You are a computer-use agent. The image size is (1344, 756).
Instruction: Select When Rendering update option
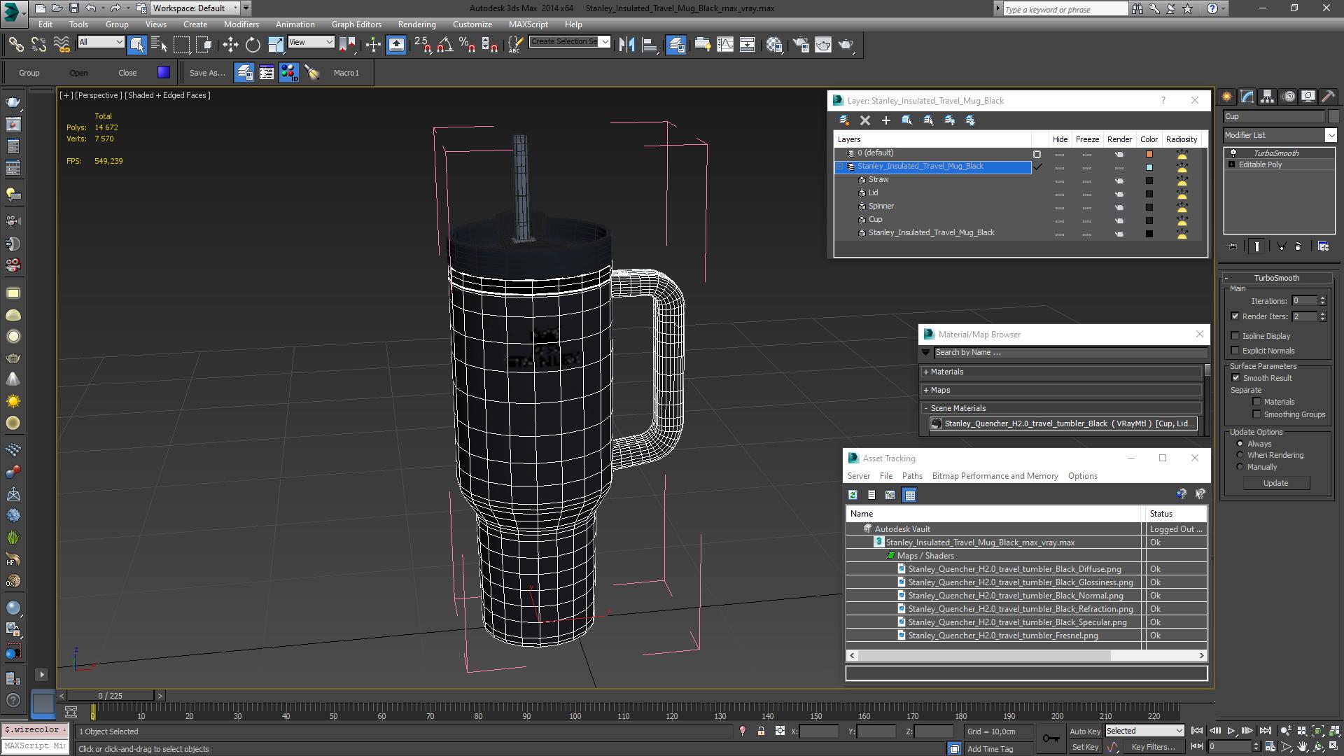click(1240, 455)
